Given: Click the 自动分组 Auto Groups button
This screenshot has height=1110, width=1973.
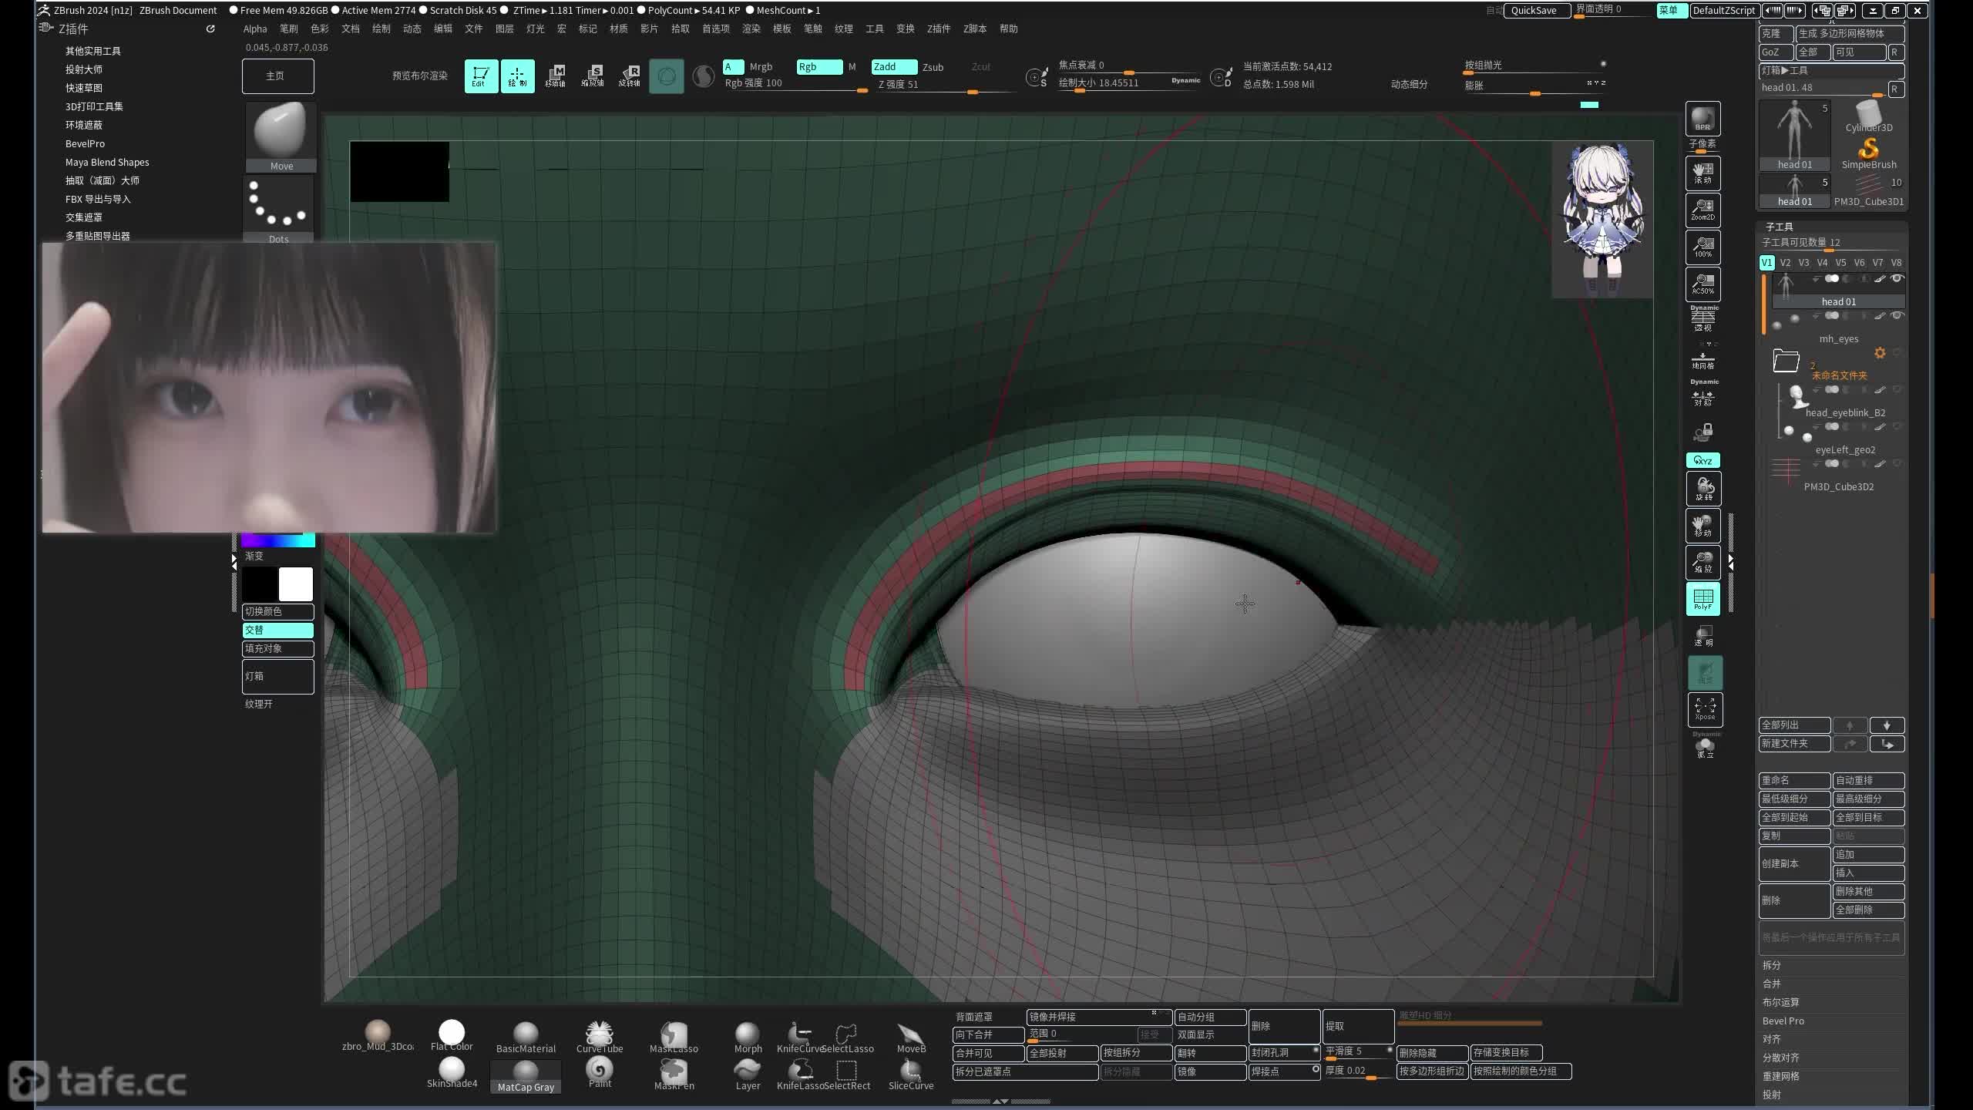Looking at the screenshot, I should point(1210,1017).
